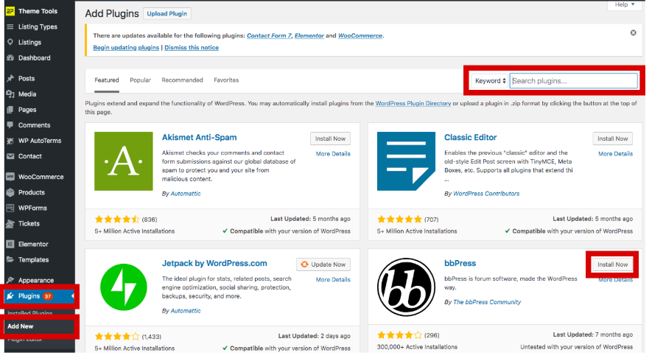Switch to the Featured tab
Screen dimensions: 652x361
tap(106, 80)
